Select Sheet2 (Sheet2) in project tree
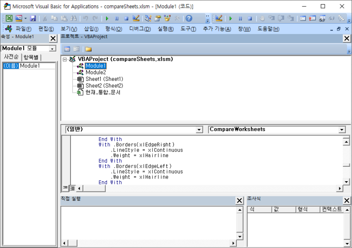Viewport: 352px width, 248px height. (x=104, y=86)
